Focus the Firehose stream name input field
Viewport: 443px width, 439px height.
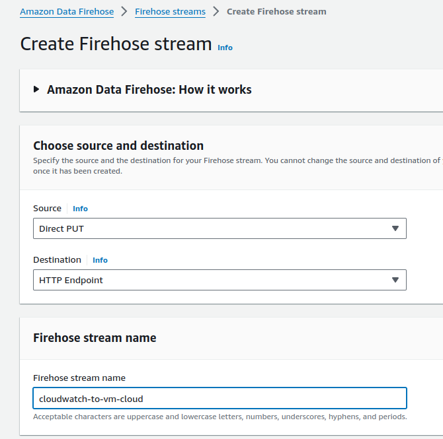coord(220,398)
